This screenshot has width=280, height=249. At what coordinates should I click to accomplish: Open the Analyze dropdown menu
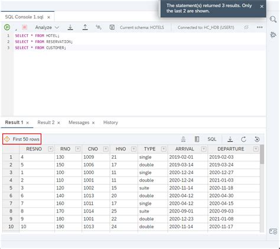pos(47,27)
